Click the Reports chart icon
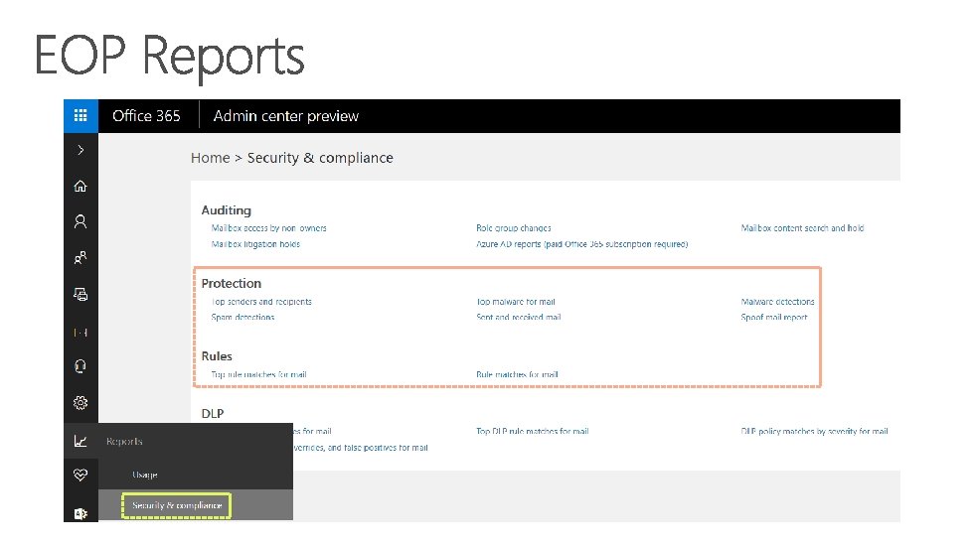The width and height of the screenshot is (973, 547). tap(81, 441)
